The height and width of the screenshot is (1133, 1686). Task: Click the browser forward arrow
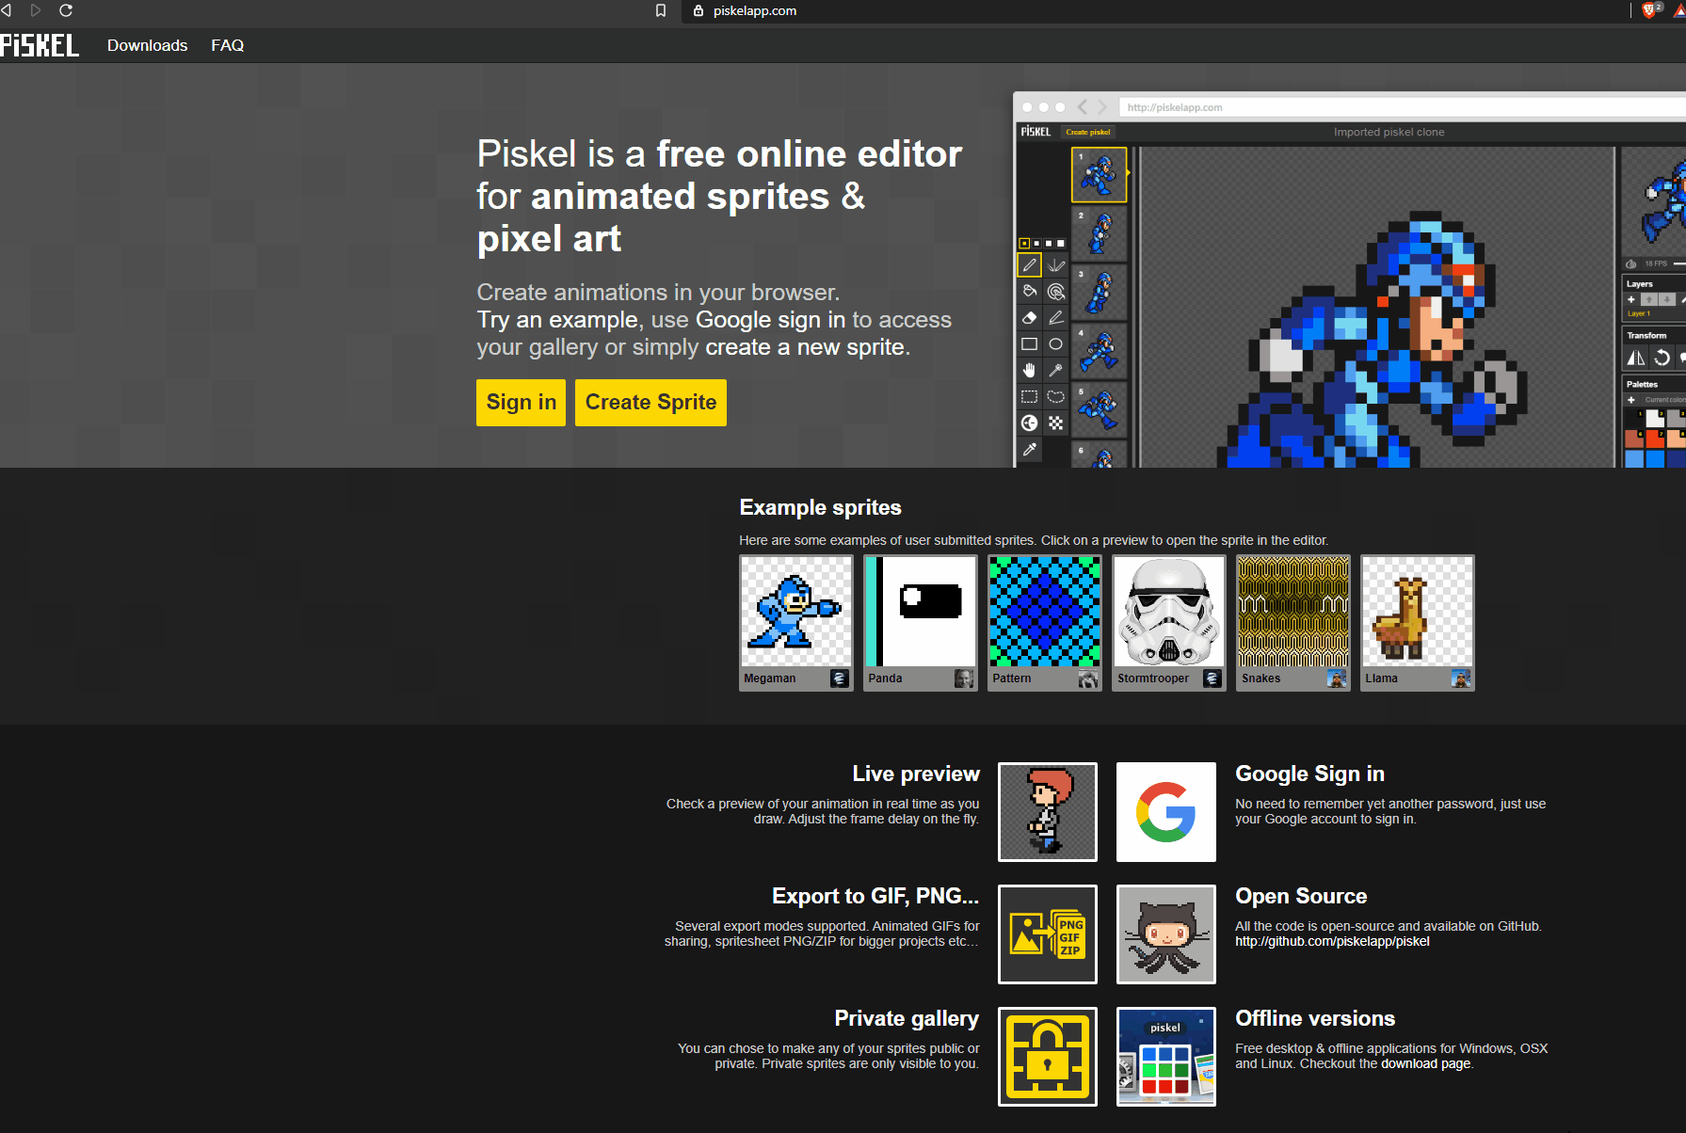(36, 10)
